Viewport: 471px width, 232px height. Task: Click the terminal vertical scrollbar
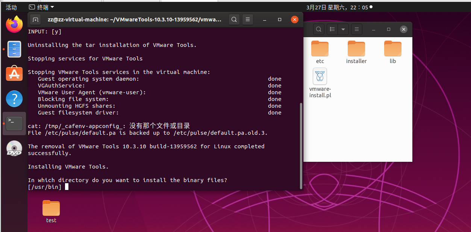(300, 146)
